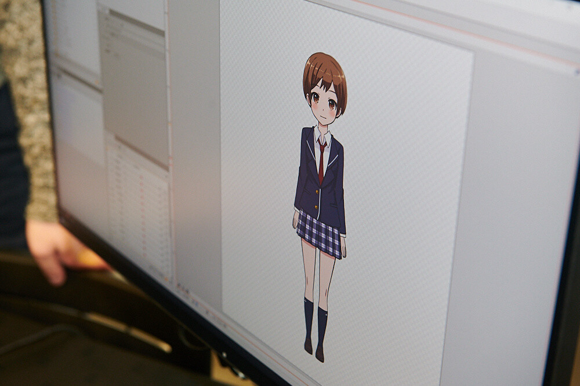Select the character's red necktie
580x386 pixels.
[321, 161]
